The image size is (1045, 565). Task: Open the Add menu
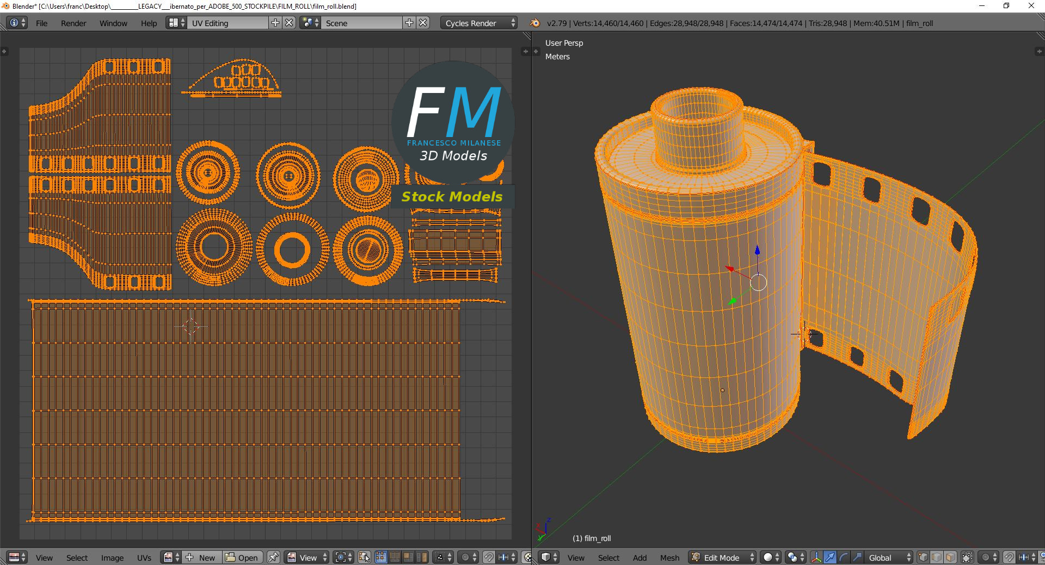pos(640,558)
